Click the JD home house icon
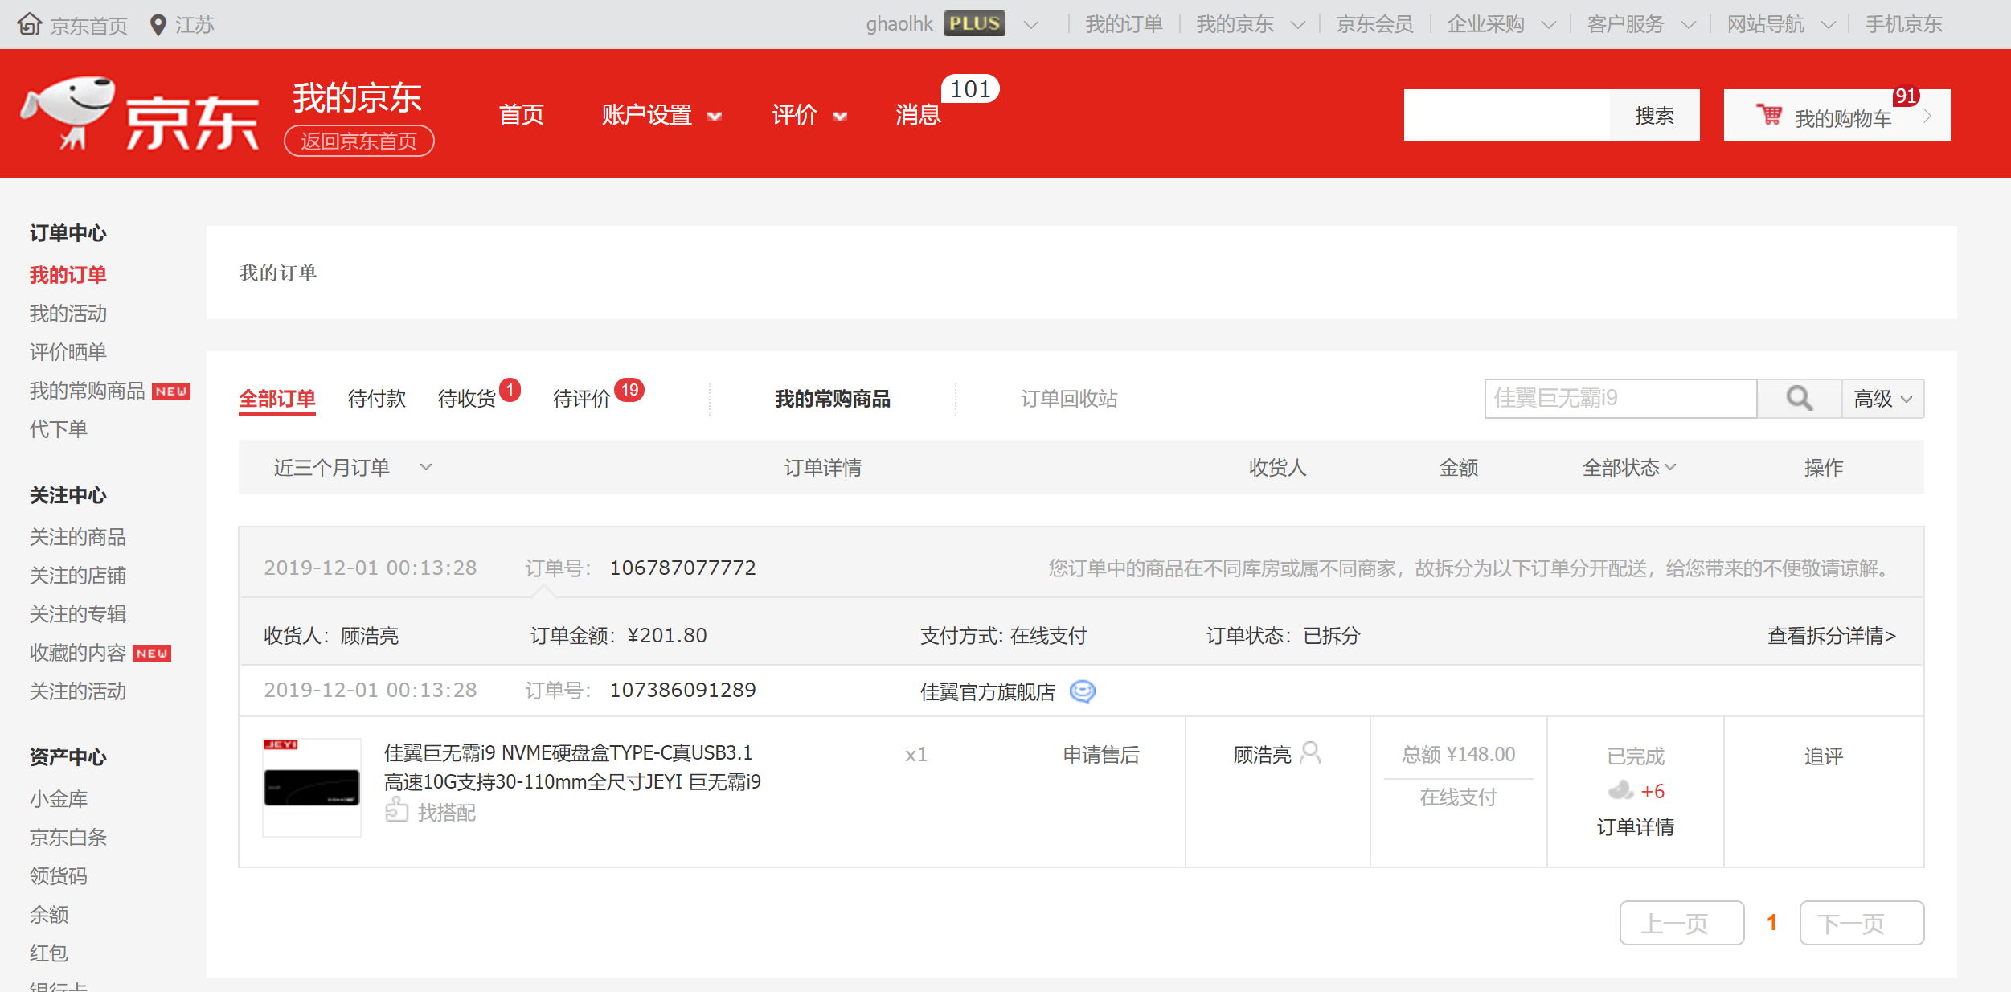The image size is (2011, 992). 30,24
